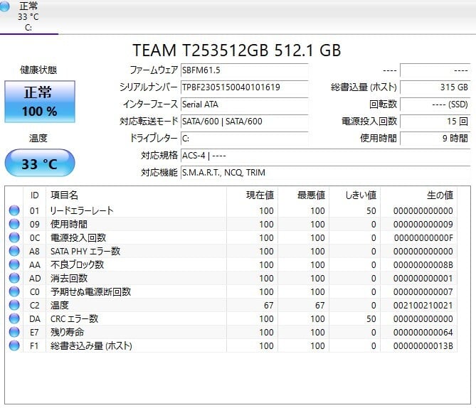476x408 pixels.
Task: Click the rotation rate value ---- (SSD)
Action: (435, 104)
